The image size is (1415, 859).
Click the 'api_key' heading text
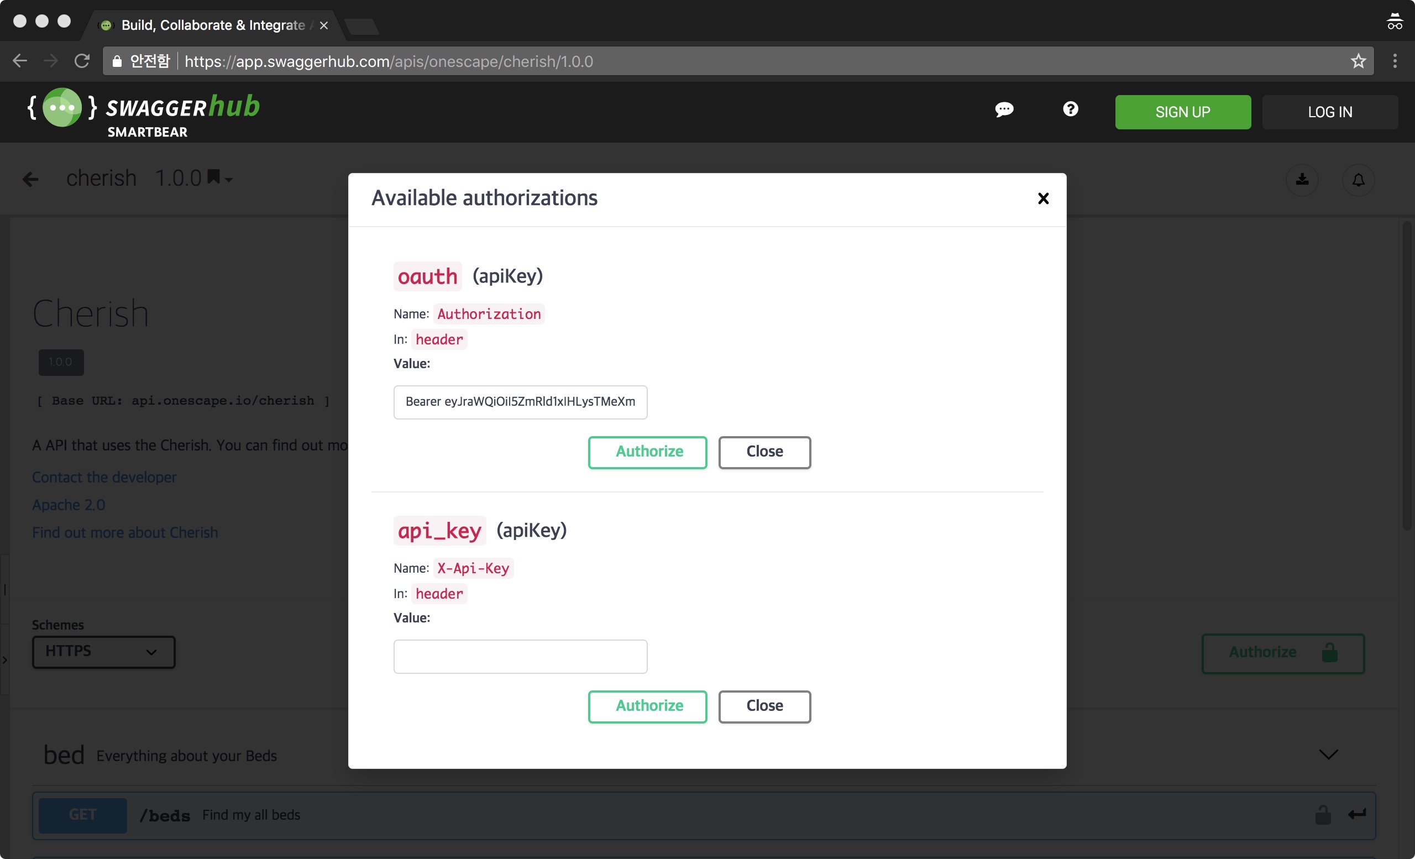click(x=439, y=531)
